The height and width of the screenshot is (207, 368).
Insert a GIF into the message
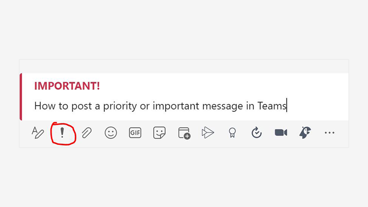[135, 133]
